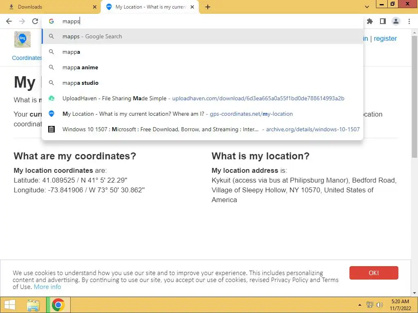
Task: Close the My Location tab
Action: tap(192, 7)
